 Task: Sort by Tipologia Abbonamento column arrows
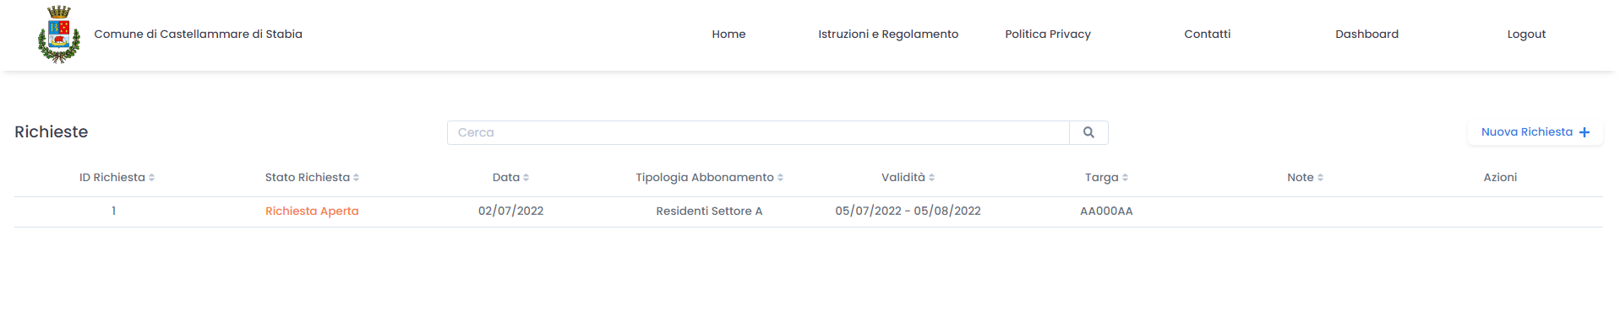pyautogui.click(x=780, y=178)
